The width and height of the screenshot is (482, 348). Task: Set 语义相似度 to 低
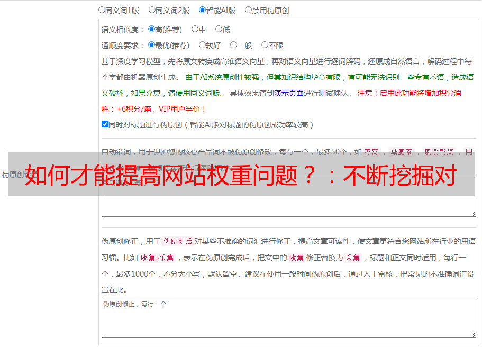(219, 29)
